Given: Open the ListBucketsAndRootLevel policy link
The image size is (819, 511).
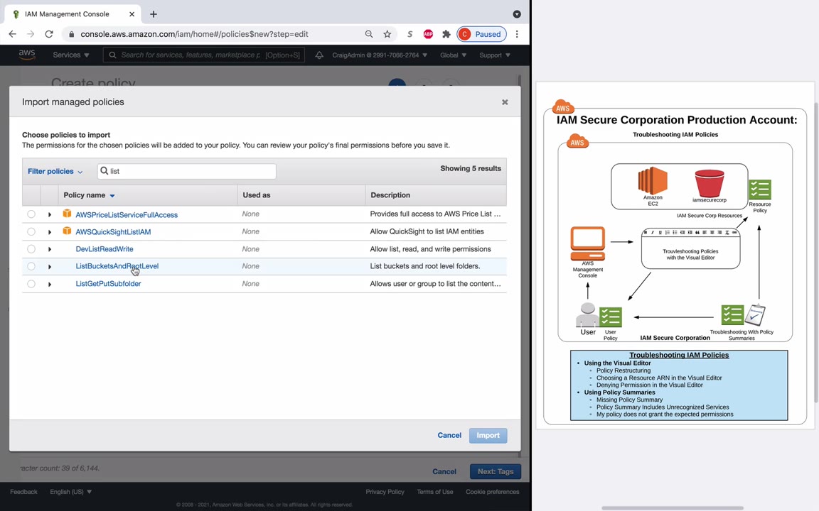Looking at the screenshot, I should pos(117,266).
